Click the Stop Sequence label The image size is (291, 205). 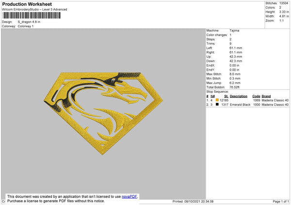[x=217, y=91]
